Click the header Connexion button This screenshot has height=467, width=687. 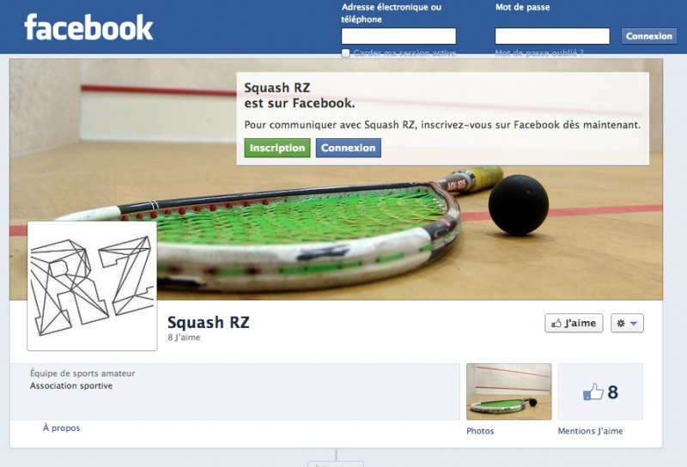649,36
